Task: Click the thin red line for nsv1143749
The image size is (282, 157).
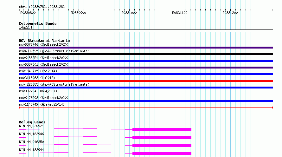Action: point(146,108)
